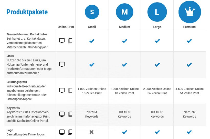Screen dimensions: 210x139
Task: Click Logo checkmark under Medium column
Action: coord(124,132)
